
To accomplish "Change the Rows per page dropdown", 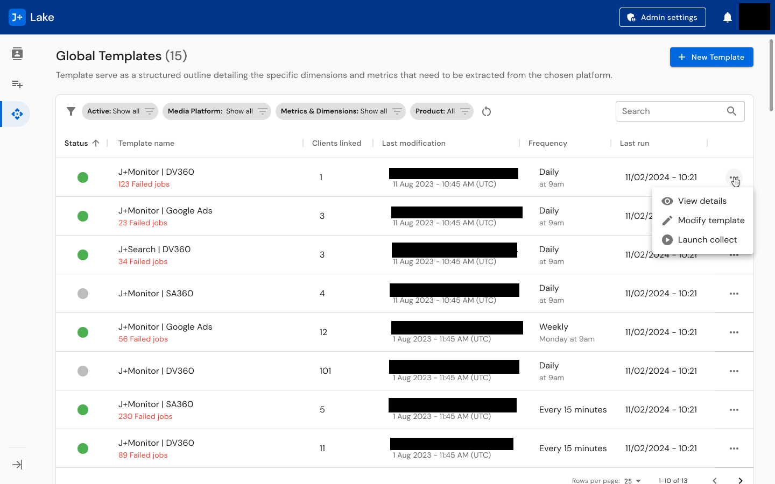I will 632,480.
